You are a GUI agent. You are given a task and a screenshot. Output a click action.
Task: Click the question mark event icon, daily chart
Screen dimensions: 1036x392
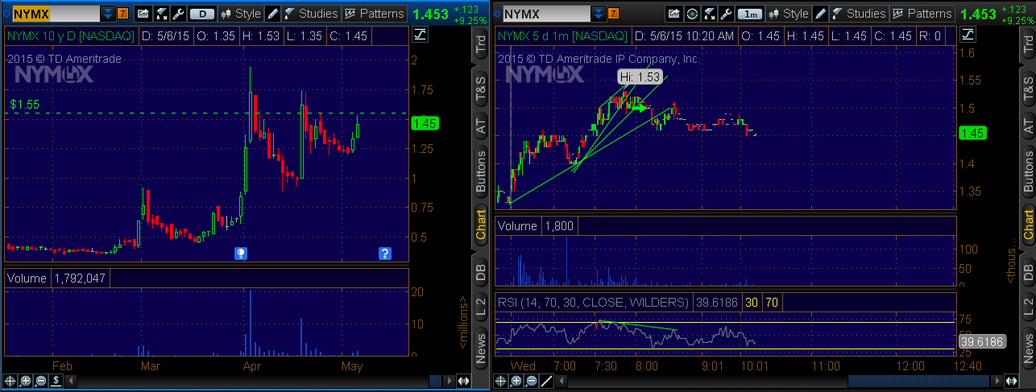point(385,254)
